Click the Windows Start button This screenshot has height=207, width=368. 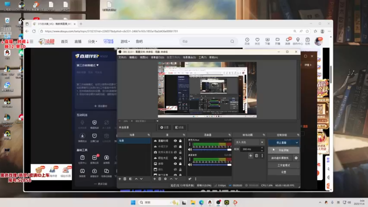pos(133,202)
